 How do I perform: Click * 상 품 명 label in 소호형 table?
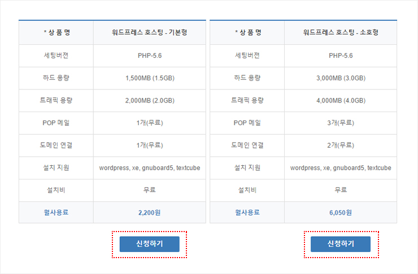pyautogui.click(x=248, y=33)
